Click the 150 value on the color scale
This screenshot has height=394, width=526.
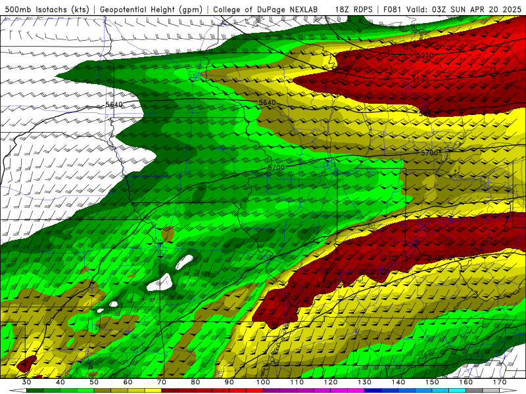click(x=432, y=382)
